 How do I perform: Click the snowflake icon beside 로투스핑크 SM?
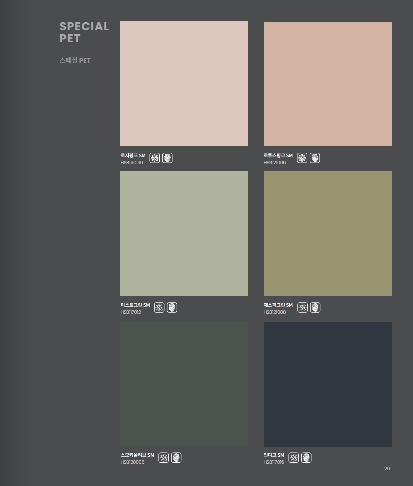(x=302, y=158)
